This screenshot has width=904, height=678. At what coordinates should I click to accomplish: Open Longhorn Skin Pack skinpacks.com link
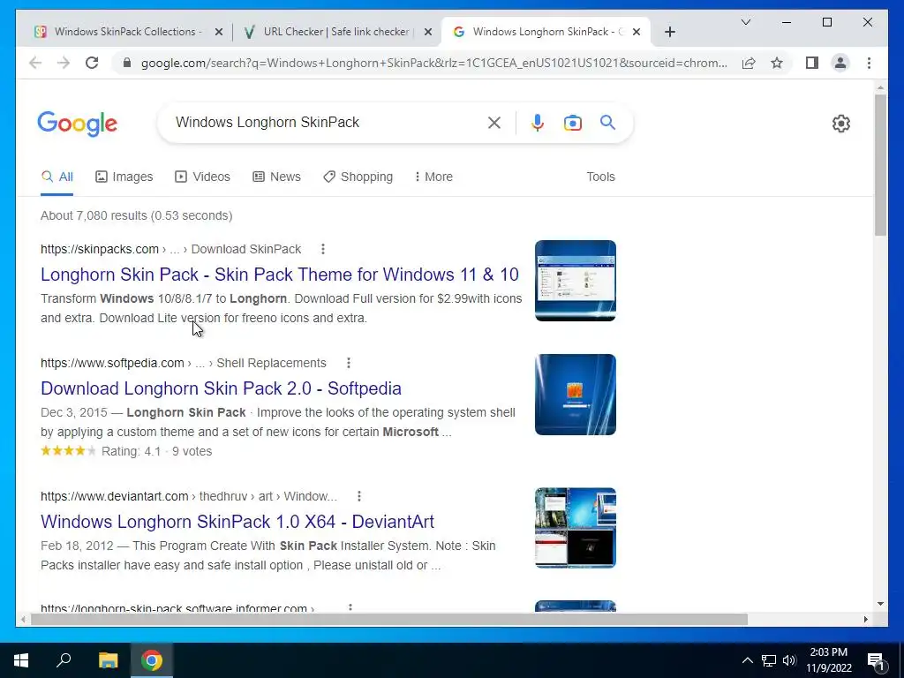[280, 275]
